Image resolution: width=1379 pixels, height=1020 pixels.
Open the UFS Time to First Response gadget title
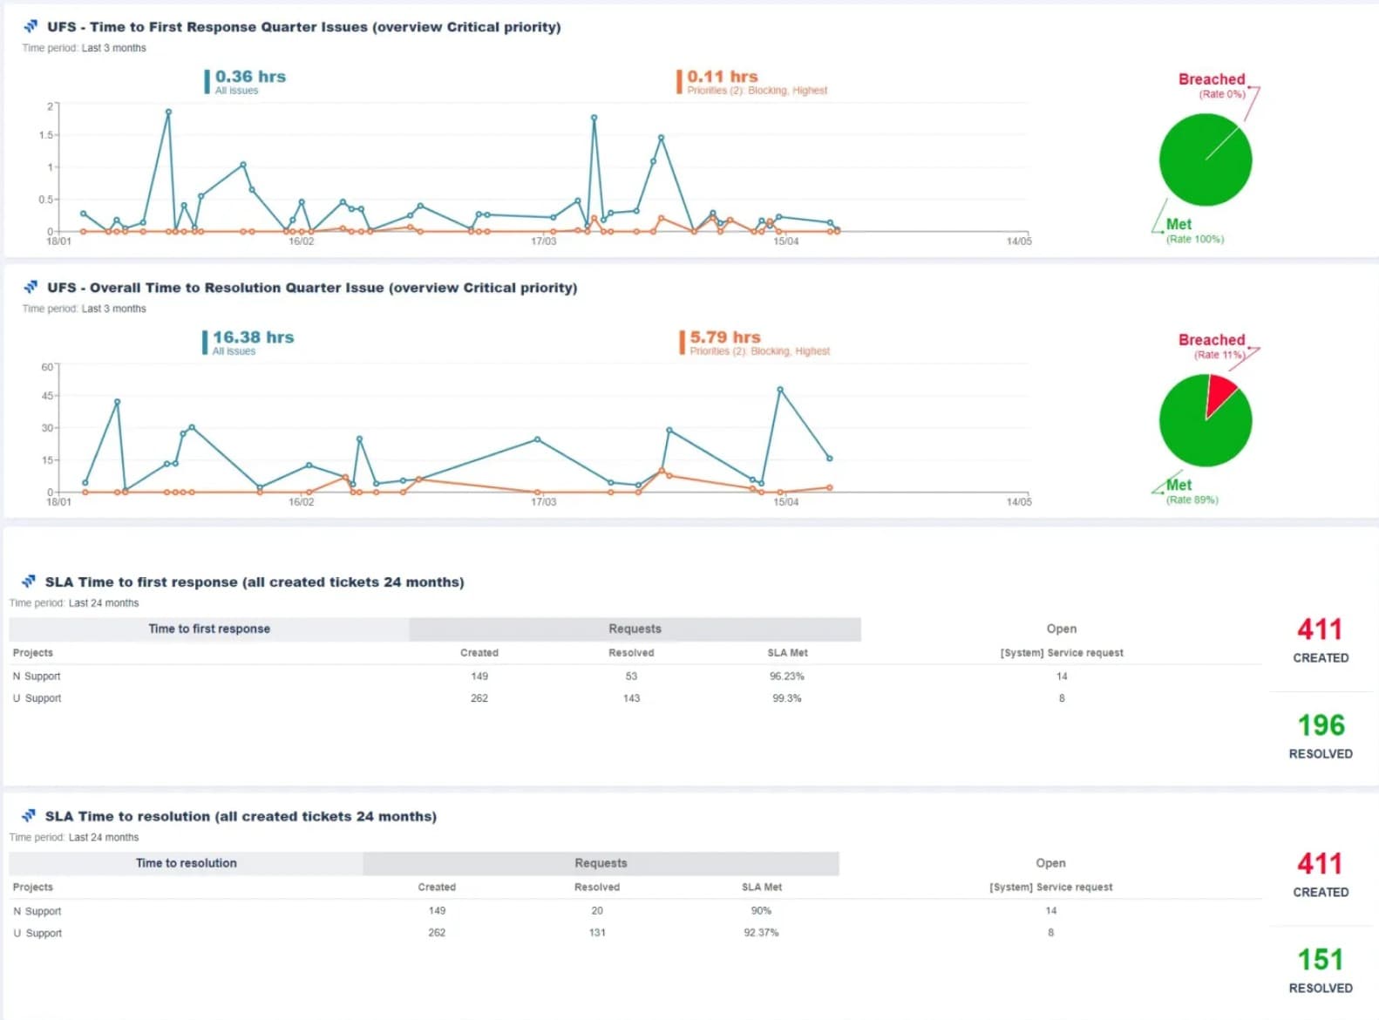point(304,27)
